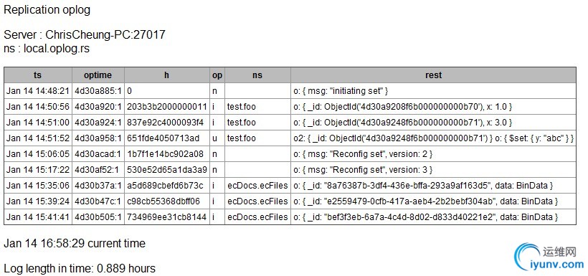Select the 'ts' column header
This screenshot has width=588, height=276.
coord(38,75)
